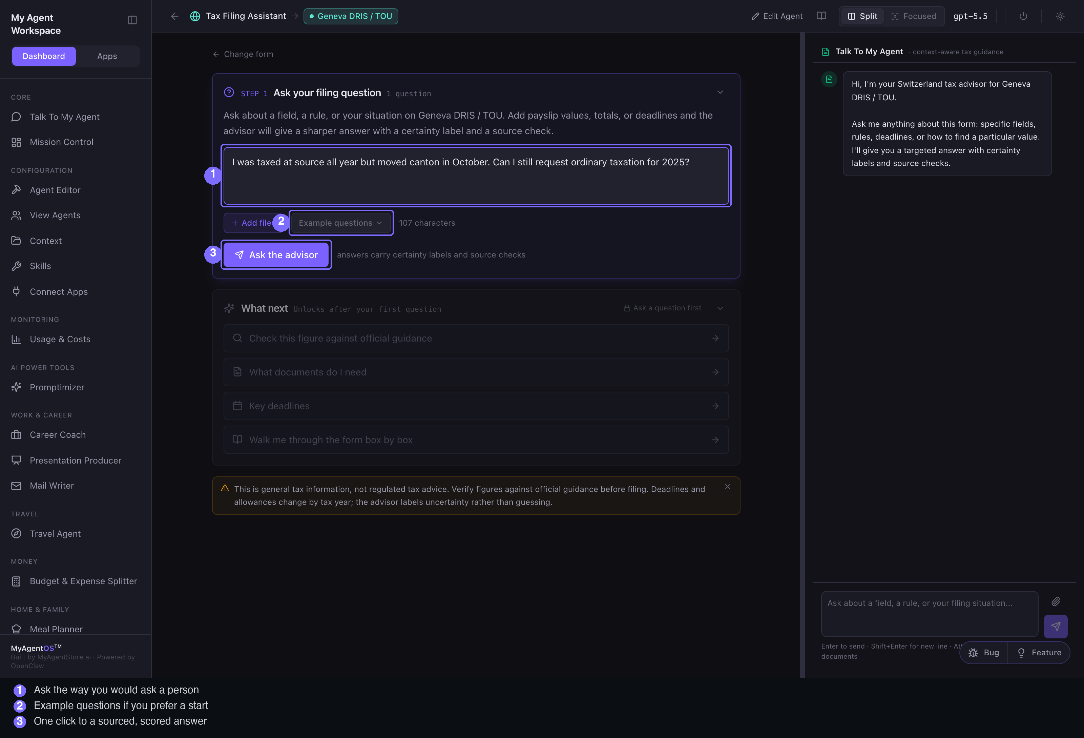Select Check this figure against official guidance
1084x738 pixels.
click(x=476, y=338)
